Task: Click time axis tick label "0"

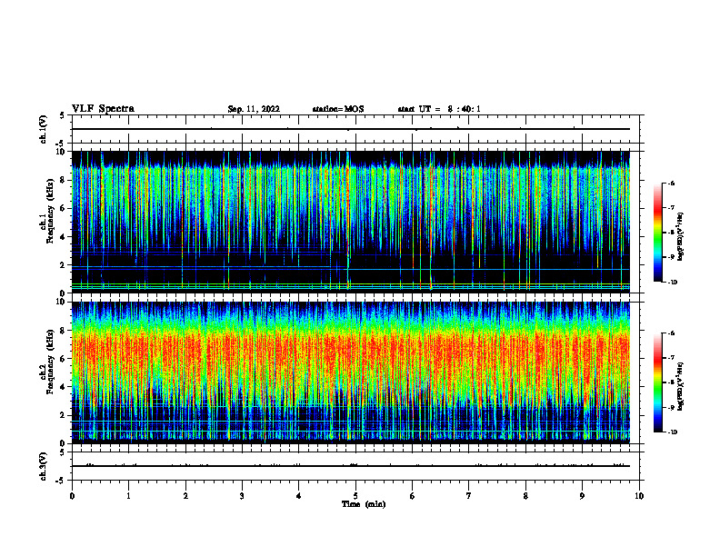Action: [x=72, y=496]
